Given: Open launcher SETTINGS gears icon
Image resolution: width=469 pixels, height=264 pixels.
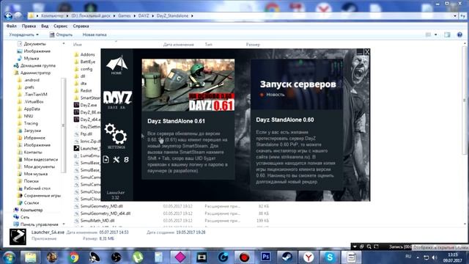Looking at the screenshot, I should [116, 136].
